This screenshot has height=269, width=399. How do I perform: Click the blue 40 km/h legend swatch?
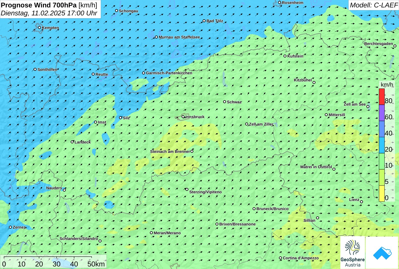[382, 129]
